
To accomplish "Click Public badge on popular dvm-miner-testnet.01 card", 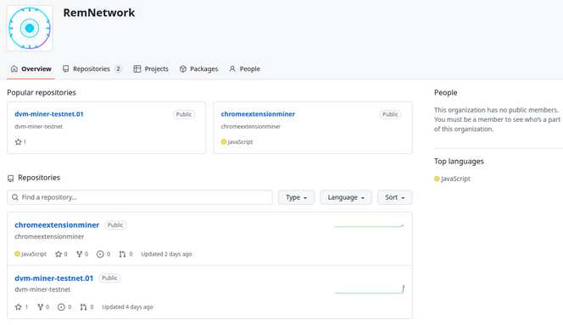I will coord(183,114).
